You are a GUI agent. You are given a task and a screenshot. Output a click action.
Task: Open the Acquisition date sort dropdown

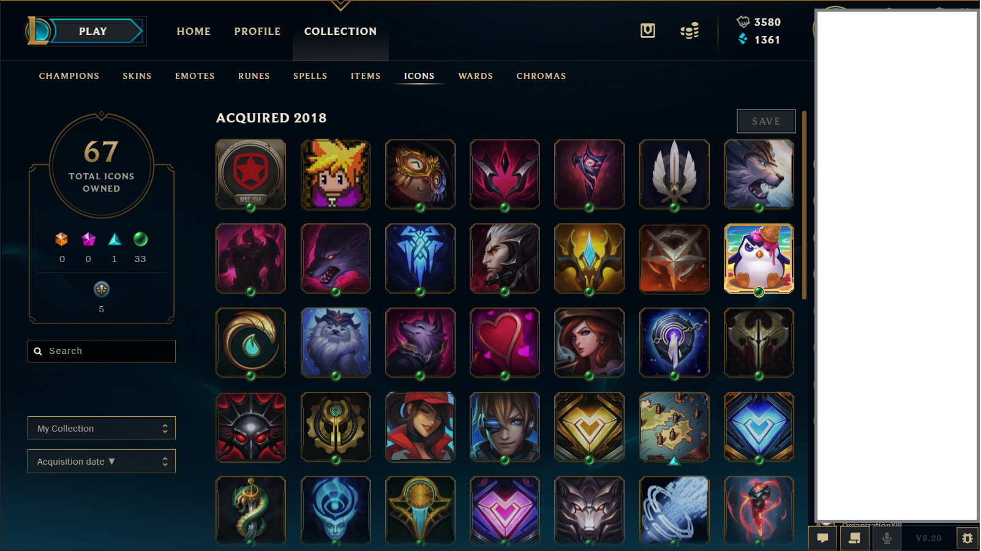[x=102, y=462]
